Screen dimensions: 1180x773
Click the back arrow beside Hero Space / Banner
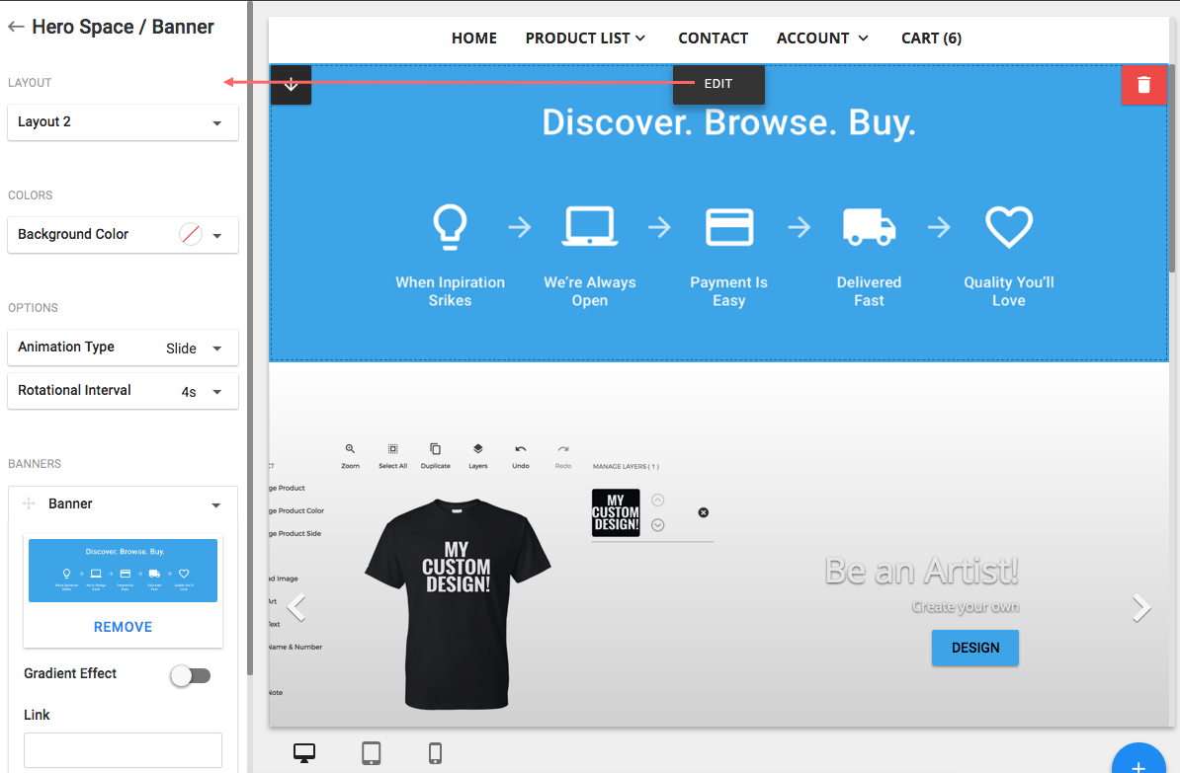click(16, 27)
